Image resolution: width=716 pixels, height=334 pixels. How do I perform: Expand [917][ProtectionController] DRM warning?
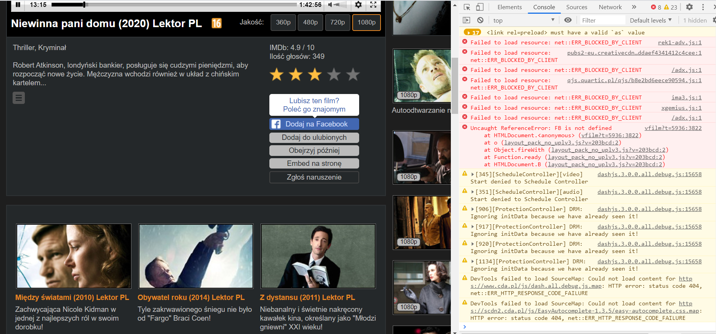coord(473,227)
